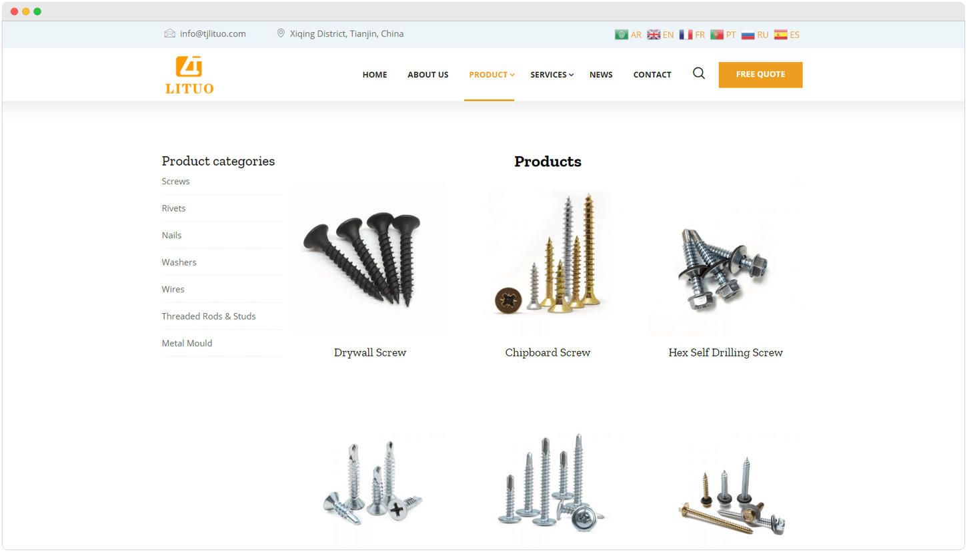This screenshot has width=967, height=552.
Task: Go to the HOME menu item
Action: [x=375, y=75]
